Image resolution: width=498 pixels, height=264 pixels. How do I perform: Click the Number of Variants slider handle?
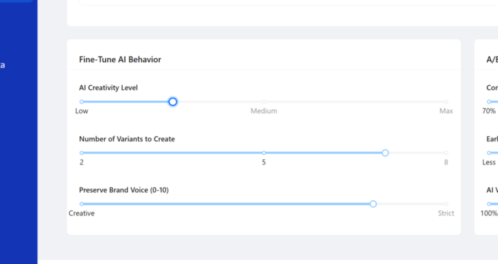coord(385,153)
